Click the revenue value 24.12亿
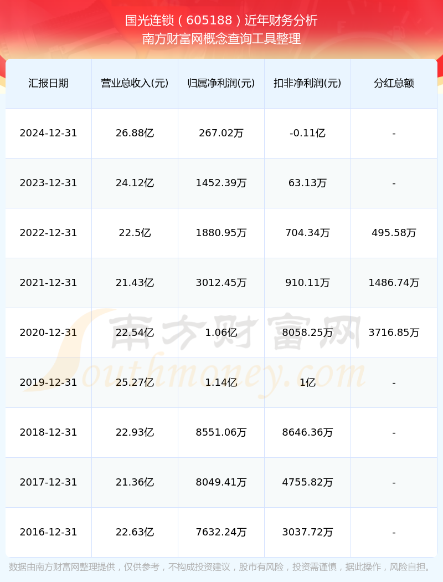Viewport: 443px width, 582px height. 135,183
